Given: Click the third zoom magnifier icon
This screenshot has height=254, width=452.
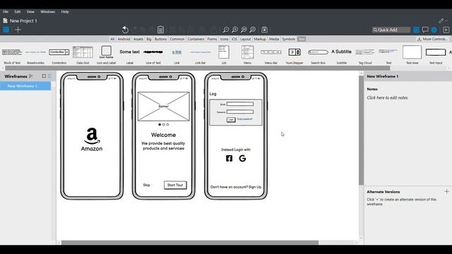Looking at the screenshot, I should [244, 30].
